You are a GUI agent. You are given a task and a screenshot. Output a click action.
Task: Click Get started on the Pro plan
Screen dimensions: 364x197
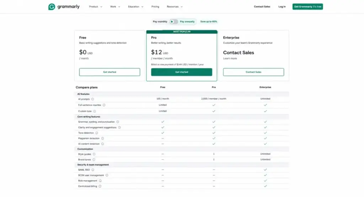(x=182, y=72)
